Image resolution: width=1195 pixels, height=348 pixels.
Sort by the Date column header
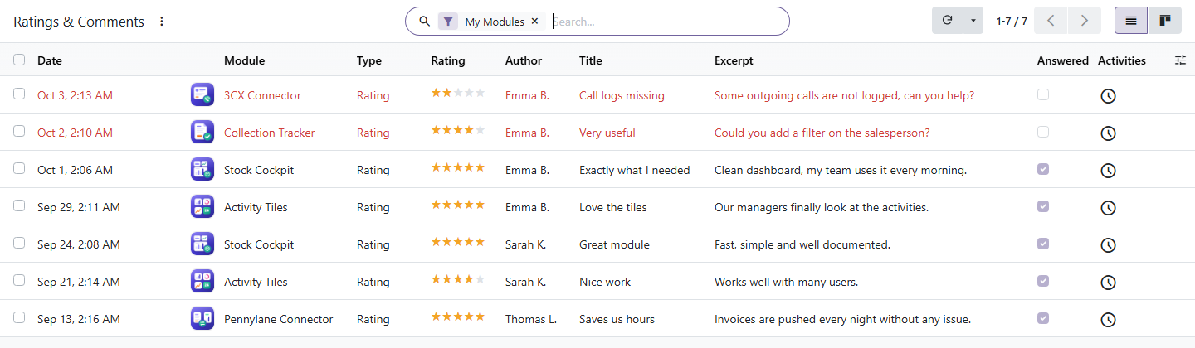[50, 60]
